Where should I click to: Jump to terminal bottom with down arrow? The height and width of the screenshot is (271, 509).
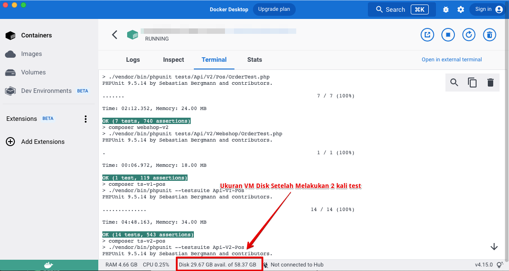point(494,247)
